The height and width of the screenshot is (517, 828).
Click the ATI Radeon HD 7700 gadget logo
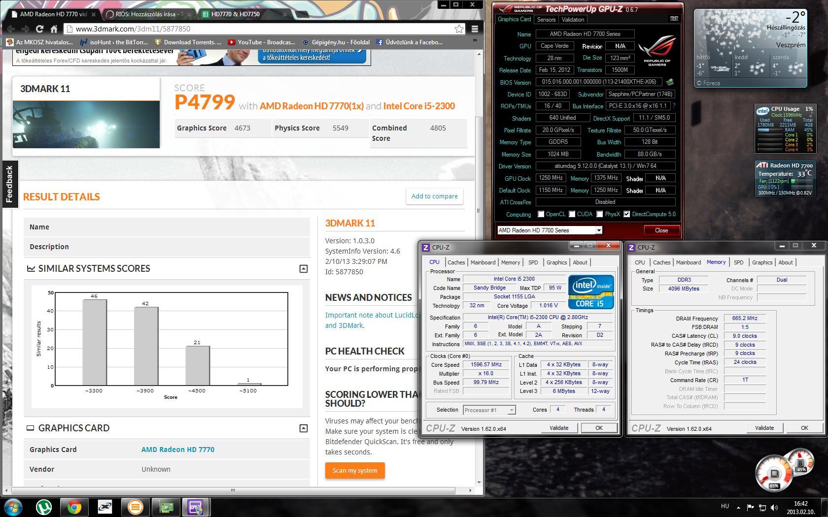[x=762, y=165]
